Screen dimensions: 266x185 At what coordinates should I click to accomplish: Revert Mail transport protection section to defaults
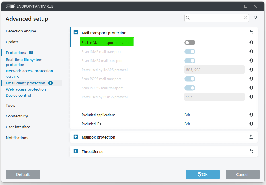coord(251,32)
